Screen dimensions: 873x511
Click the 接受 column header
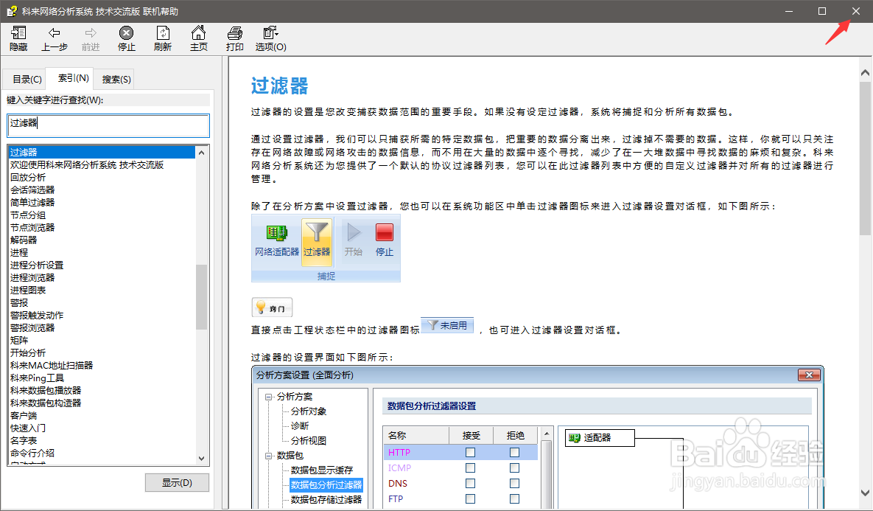pos(471,435)
